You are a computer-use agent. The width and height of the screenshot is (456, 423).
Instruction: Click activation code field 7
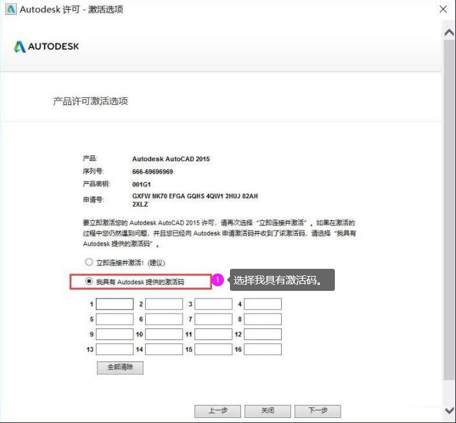tap(214, 319)
